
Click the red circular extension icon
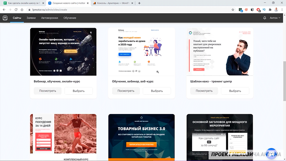[x=246, y=10]
